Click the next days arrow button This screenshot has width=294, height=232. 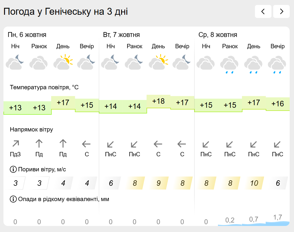pos(281,12)
